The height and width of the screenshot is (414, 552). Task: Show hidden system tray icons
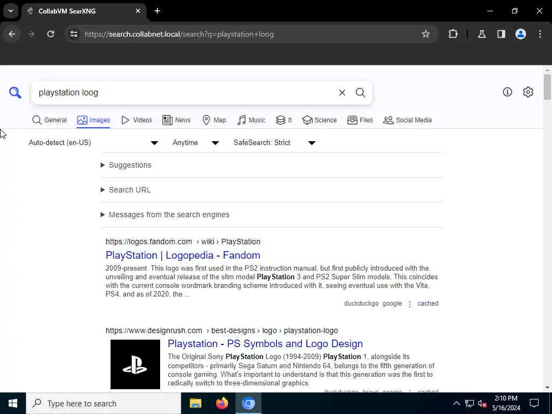pyautogui.click(x=456, y=403)
